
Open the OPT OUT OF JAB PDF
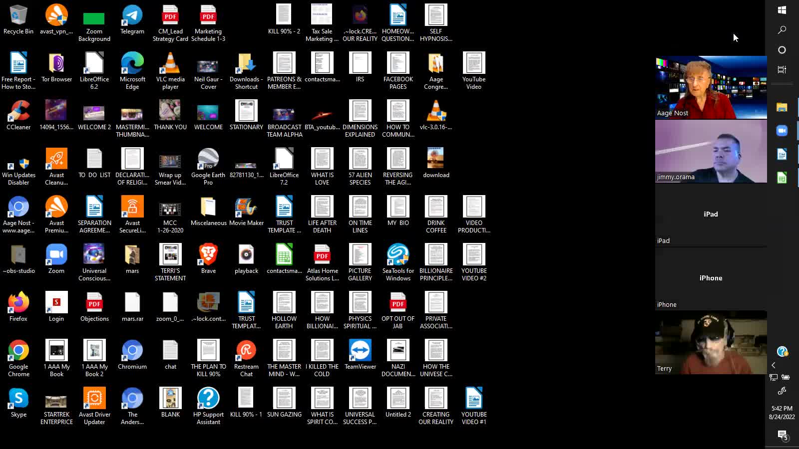pyautogui.click(x=398, y=311)
